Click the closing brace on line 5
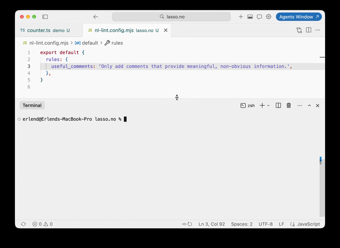The image size is (340, 248). click(42, 80)
